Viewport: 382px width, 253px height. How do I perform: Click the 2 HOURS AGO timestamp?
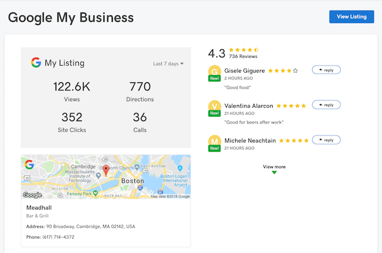(x=239, y=78)
